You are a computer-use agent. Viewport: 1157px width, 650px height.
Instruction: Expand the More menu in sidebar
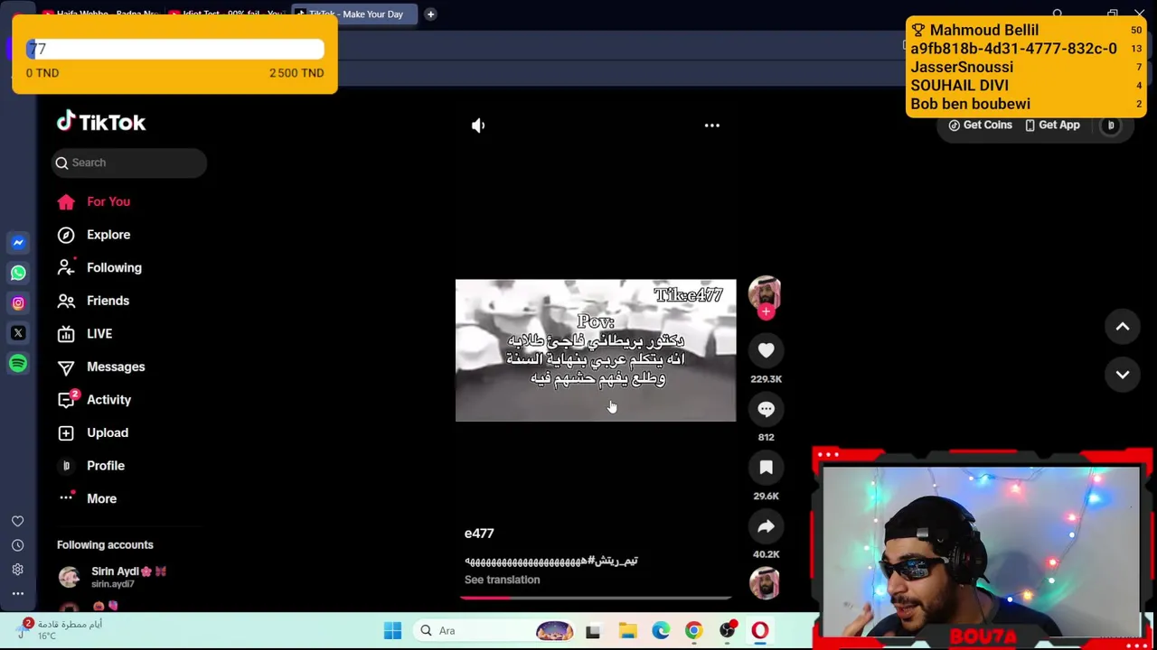(88, 498)
